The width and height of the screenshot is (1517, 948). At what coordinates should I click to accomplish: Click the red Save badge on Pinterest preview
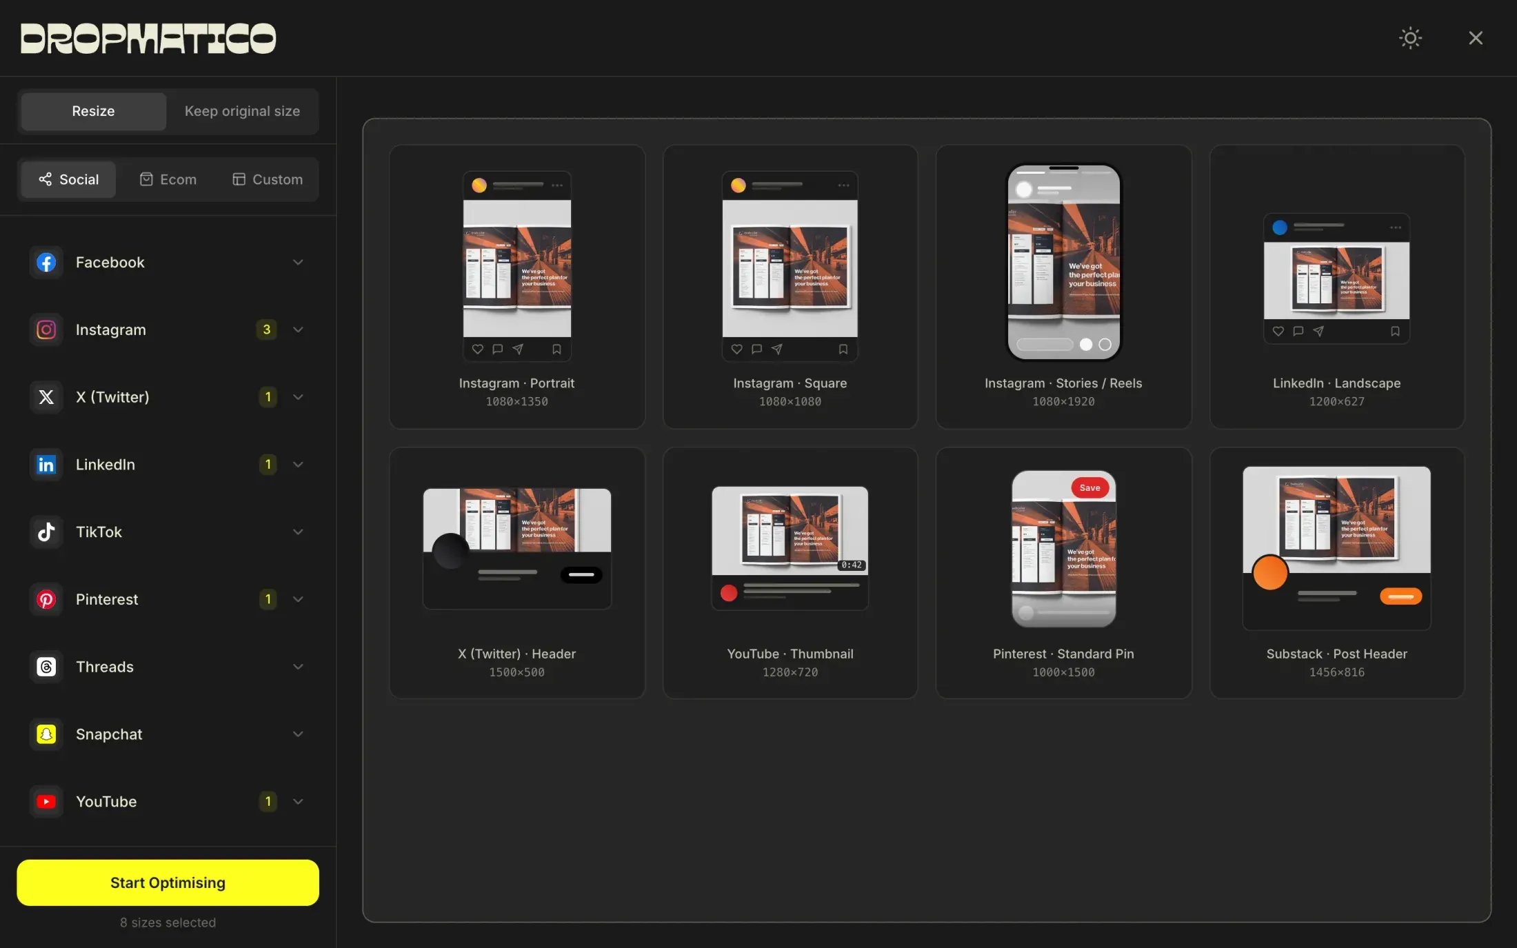click(x=1089, y=487)
